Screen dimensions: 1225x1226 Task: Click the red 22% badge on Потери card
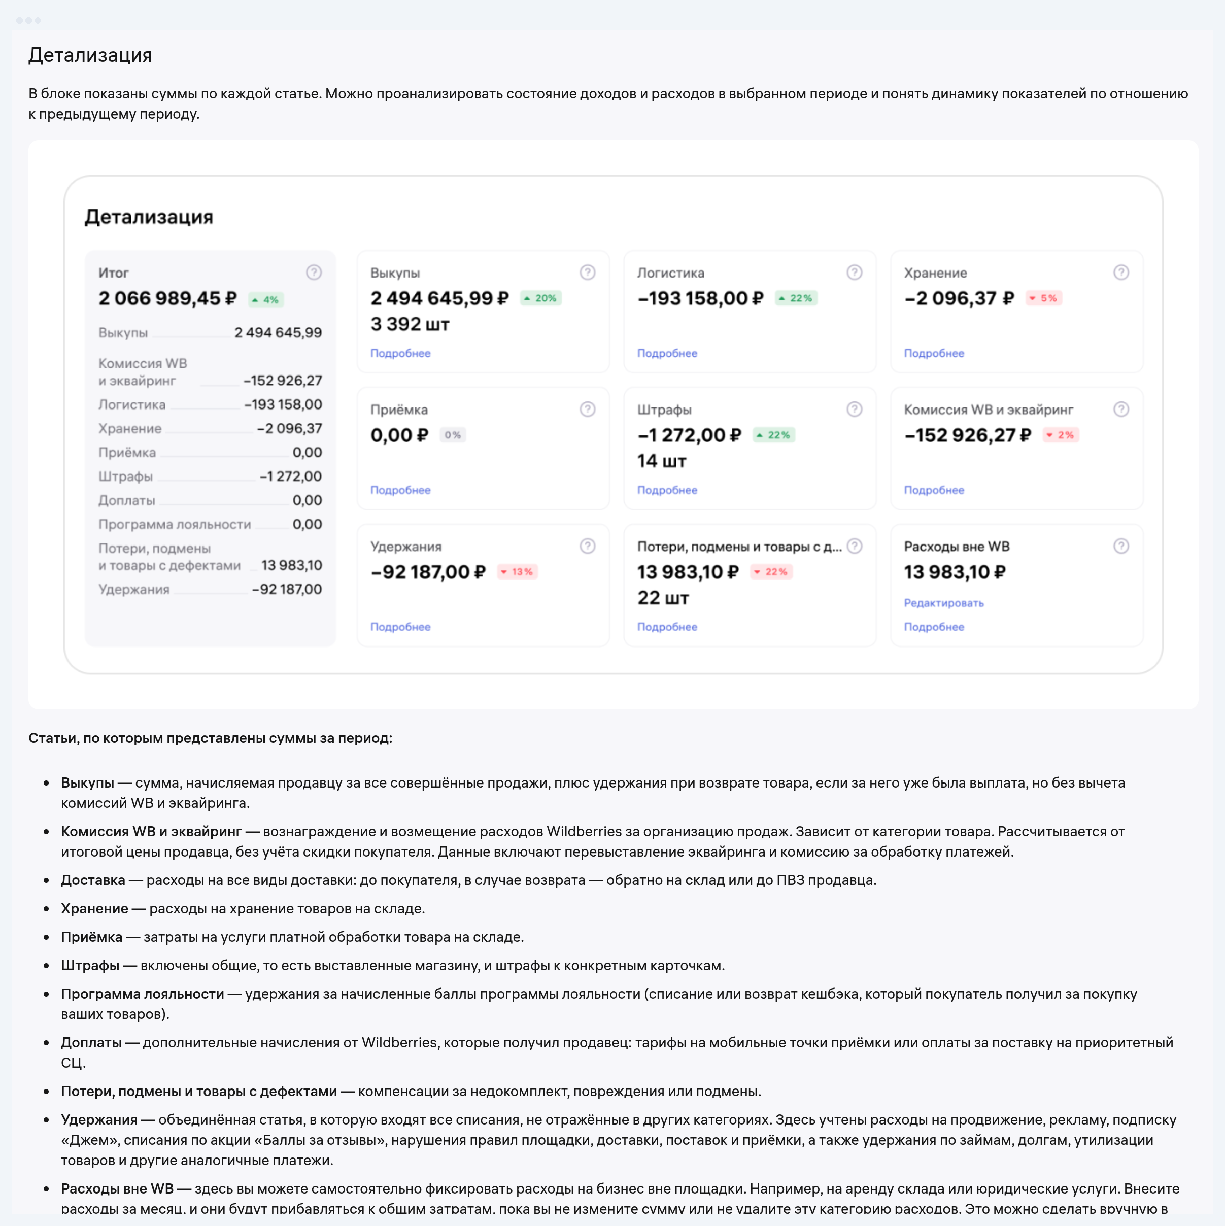(771, 572)
